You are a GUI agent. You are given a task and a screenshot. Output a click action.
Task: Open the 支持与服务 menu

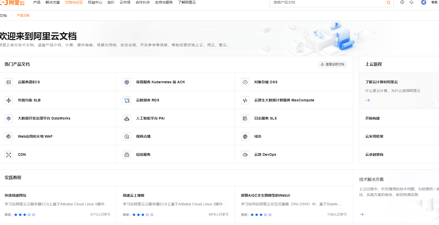(164, 2)
